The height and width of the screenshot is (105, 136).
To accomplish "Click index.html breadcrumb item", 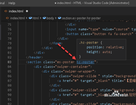I will click(17, 18).
